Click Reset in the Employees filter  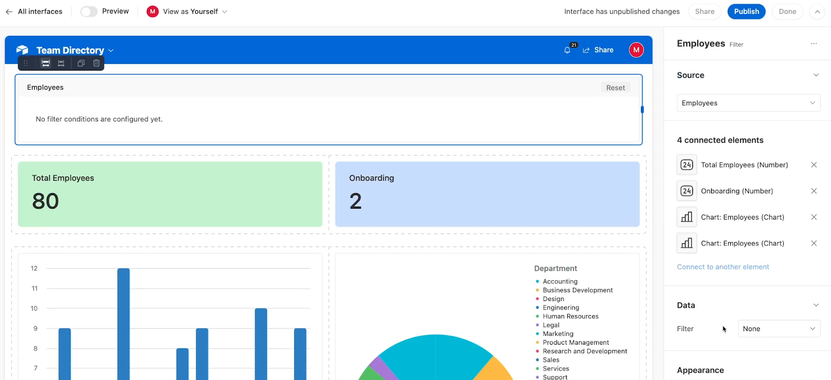(615, 88)
